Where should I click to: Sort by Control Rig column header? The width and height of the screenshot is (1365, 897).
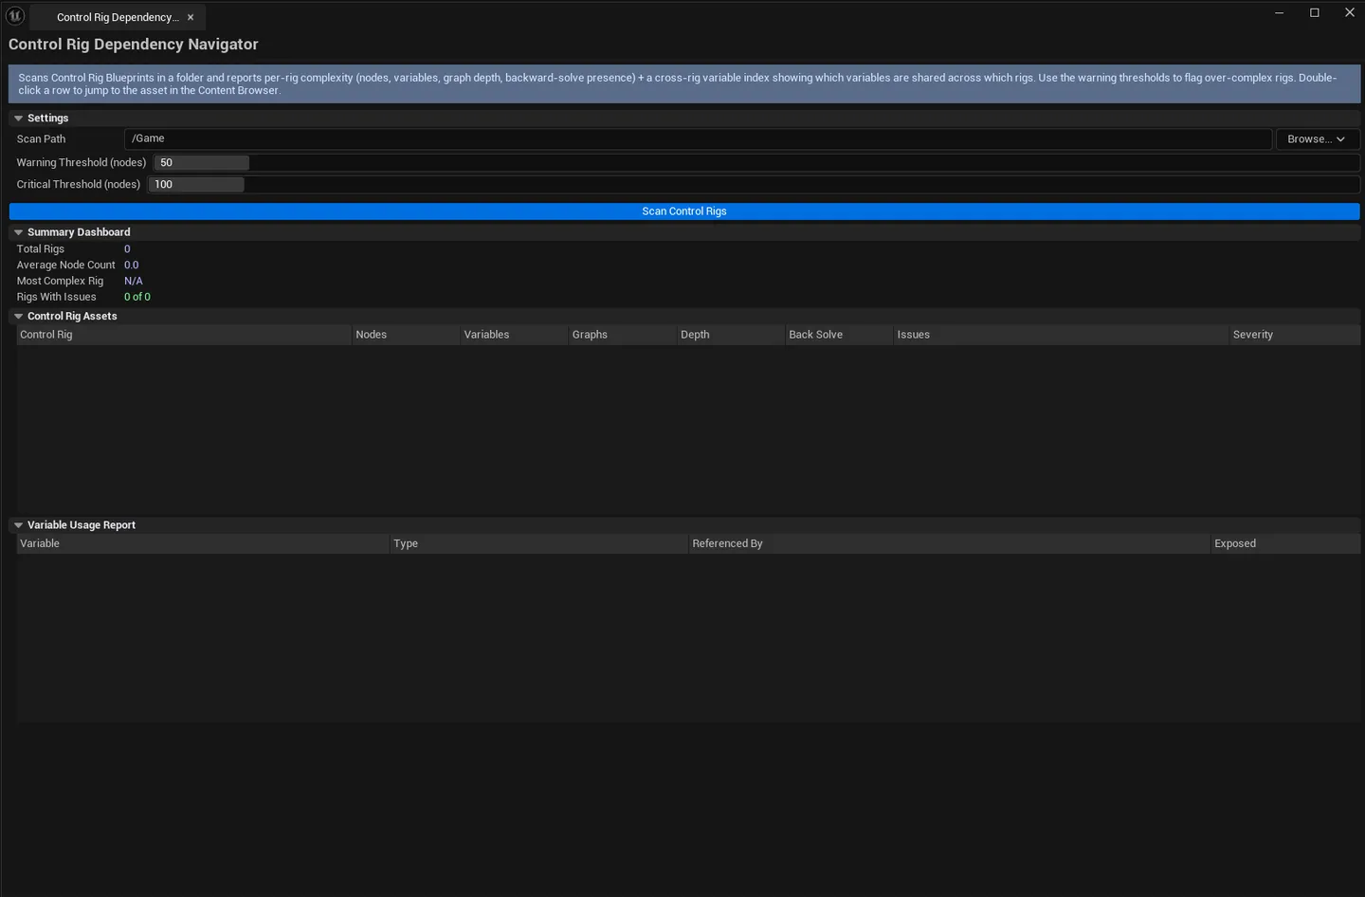coord(184,335)
